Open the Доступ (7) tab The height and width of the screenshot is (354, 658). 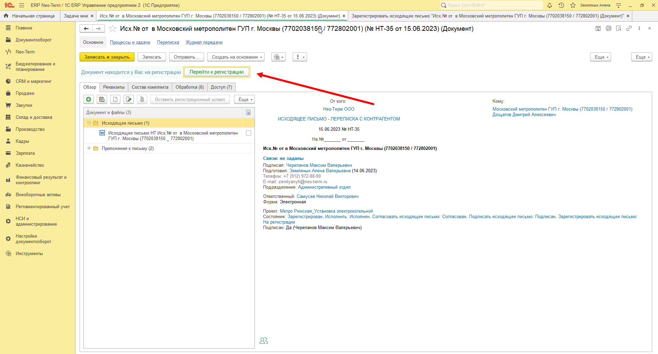(x=221, y=87)
